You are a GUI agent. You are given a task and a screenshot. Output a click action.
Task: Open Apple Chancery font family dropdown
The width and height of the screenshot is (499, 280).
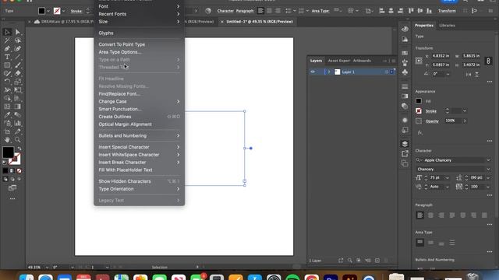(488, 160)
